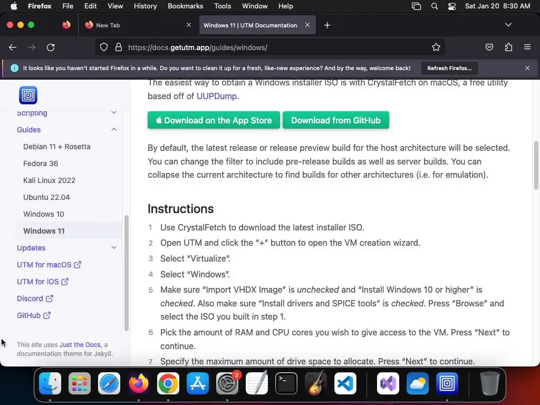Image resolution: width=540 pixels, height=405 pixels.
Task: Open the View menu
Action: coord(115,6)
